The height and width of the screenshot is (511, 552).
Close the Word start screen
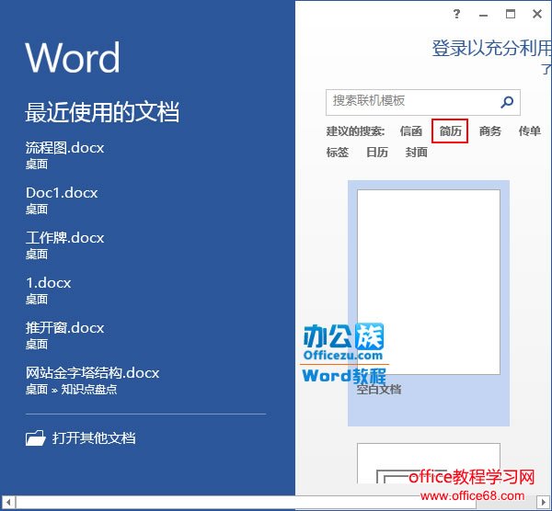click(x=537, y=14)
